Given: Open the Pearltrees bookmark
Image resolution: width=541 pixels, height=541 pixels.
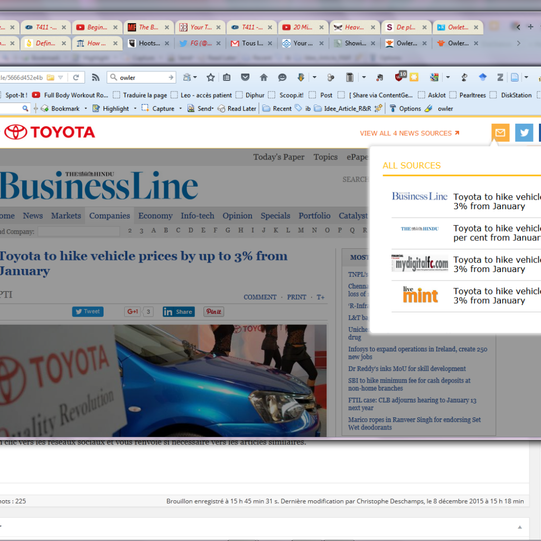Looking at the screenshot, I should [x=468, y=95].
